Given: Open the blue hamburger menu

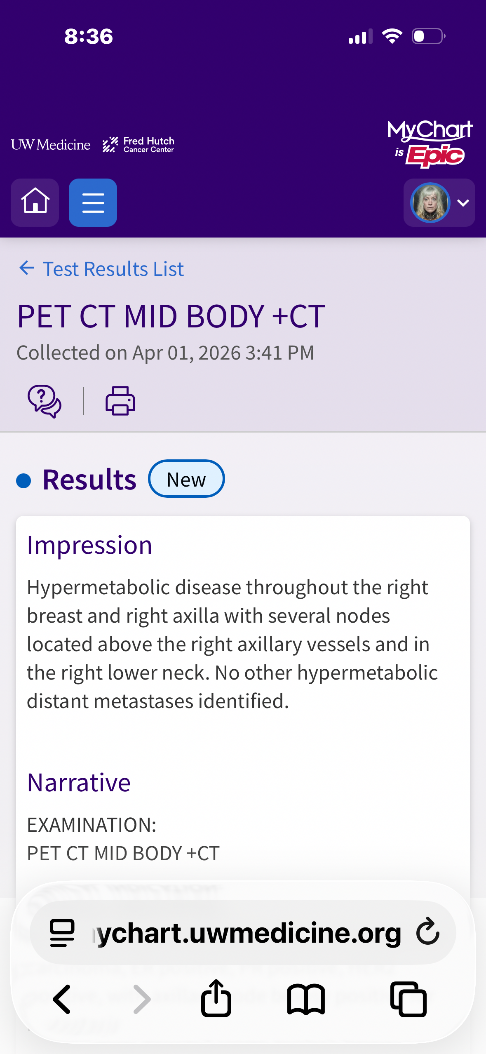Looking at the screenshot, I should pos(93,202).
